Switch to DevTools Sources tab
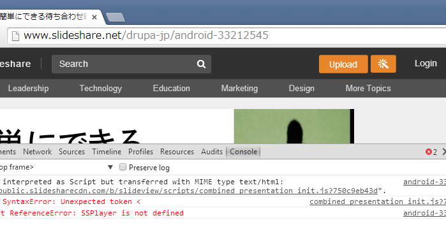The width and height of the screenshot is (446, 234). coord(71,152)
